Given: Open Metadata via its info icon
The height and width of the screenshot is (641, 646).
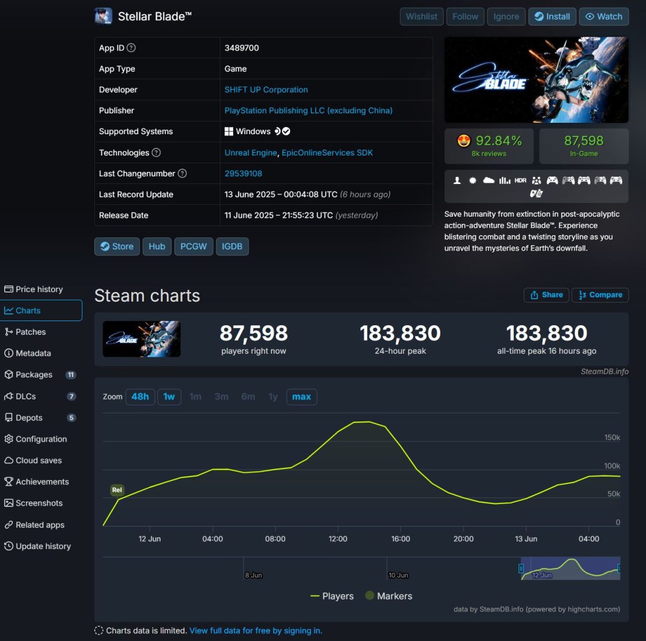Looking at the screenshot, I should pos(9,353).
